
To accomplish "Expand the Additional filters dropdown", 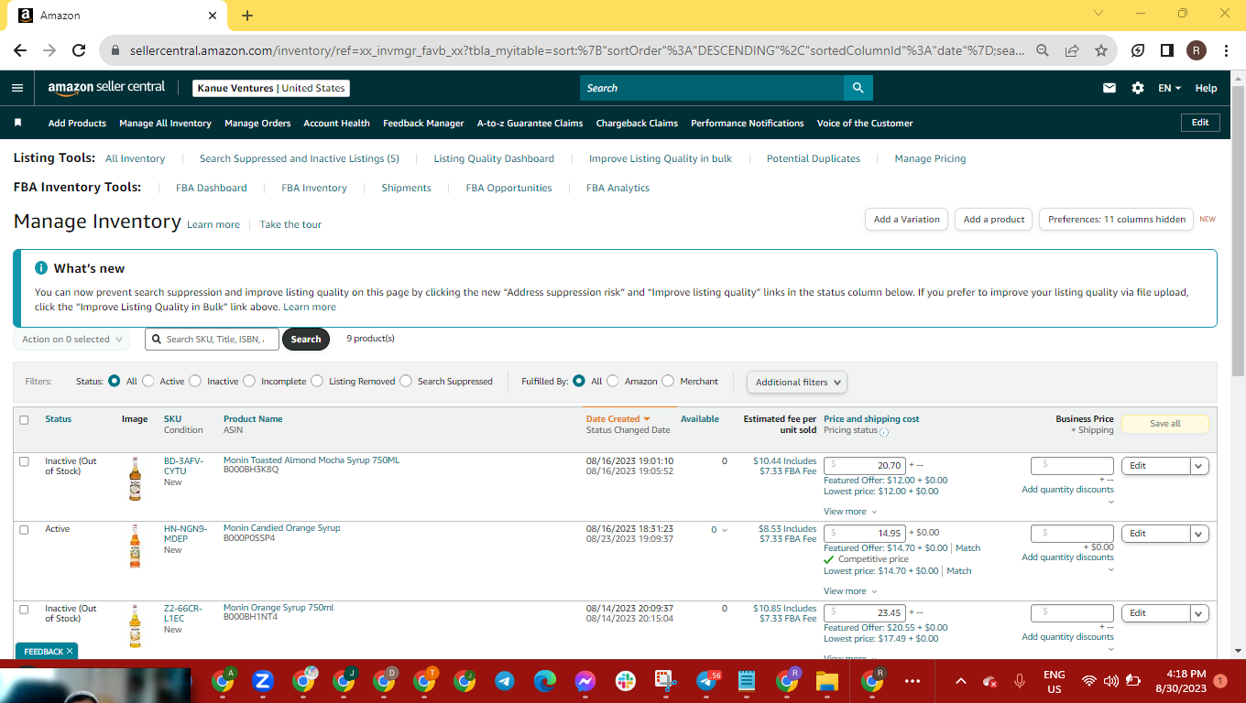I will tap(796, 382).
